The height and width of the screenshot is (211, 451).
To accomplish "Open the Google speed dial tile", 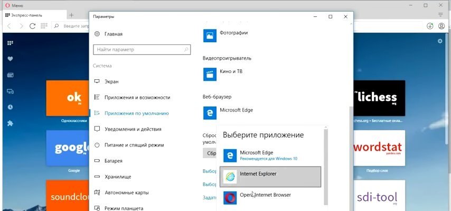I will [x=68, y=148].
